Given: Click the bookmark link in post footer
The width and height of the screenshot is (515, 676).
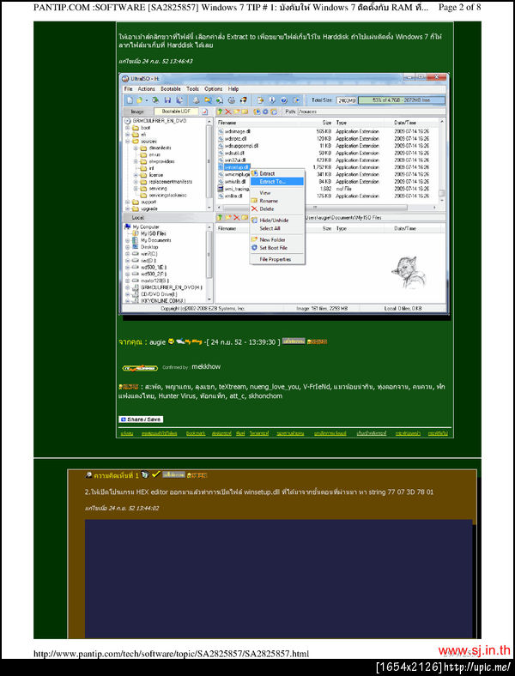Looking at the screenshot, I should 196,433.
